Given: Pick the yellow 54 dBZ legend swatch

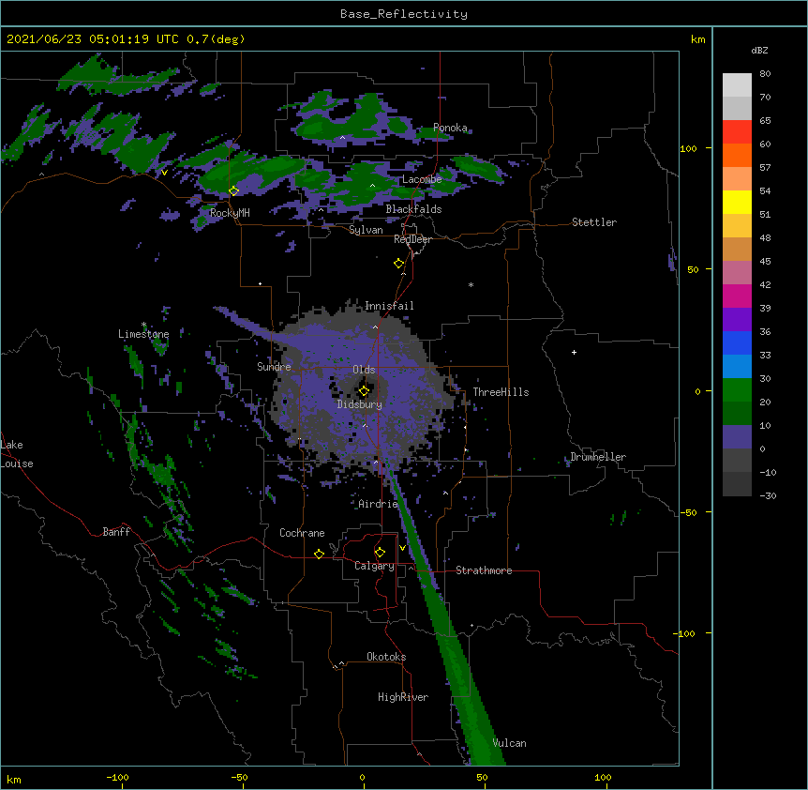Looking at the screenshot, I should point(737,202).
